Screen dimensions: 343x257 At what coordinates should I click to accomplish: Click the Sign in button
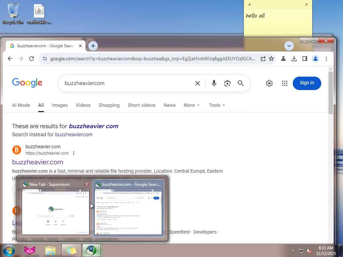(x=307, y=83)
